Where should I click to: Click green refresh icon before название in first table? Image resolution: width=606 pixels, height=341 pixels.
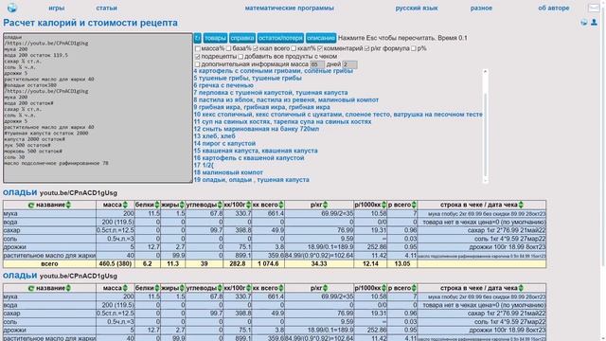click(x=31, y=205)
